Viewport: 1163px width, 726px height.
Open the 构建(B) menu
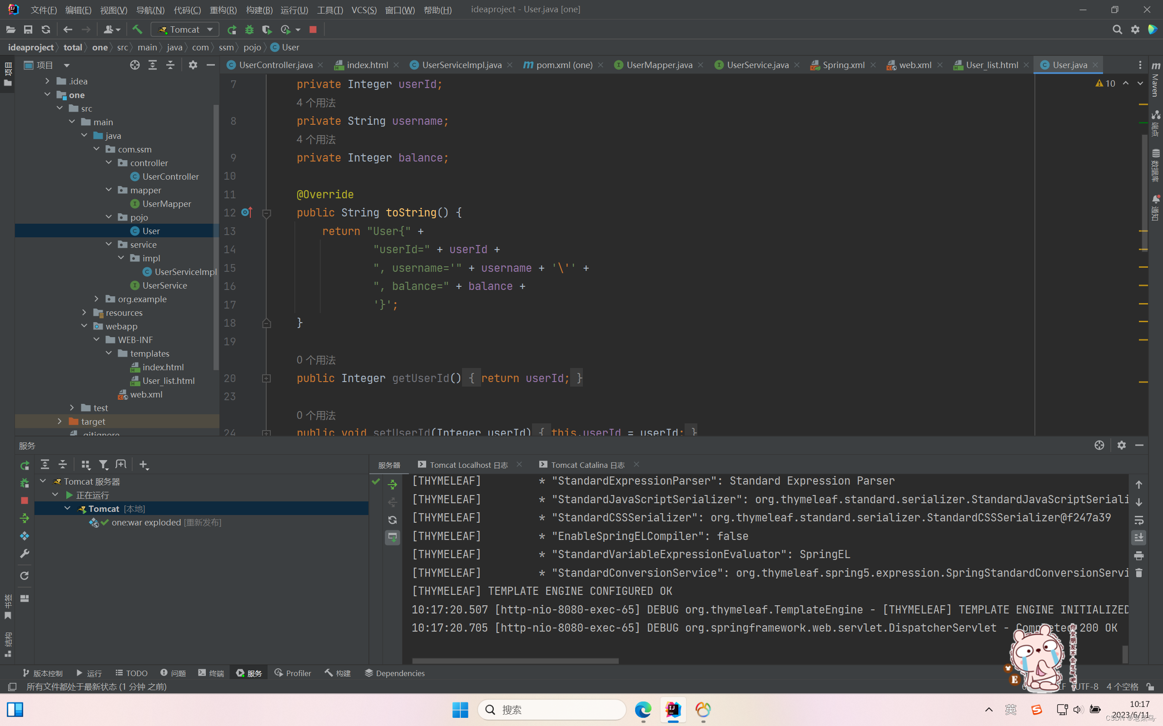tap(258, 10)
